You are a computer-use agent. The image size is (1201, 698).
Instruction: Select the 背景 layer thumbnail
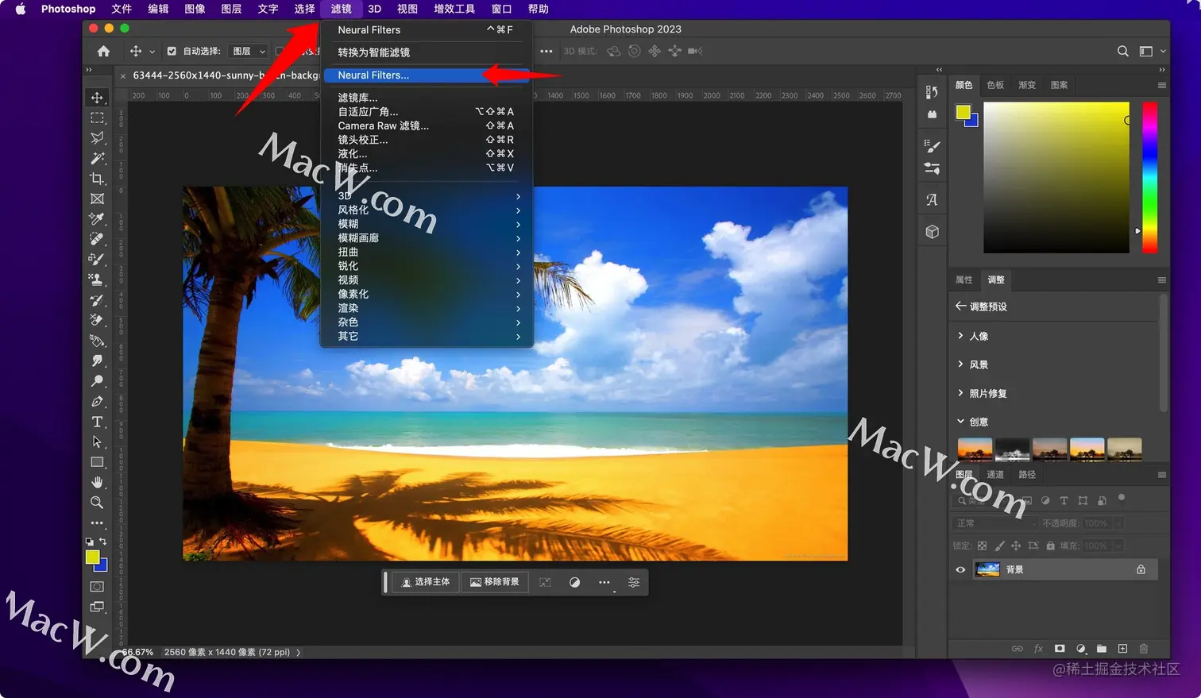[987, 569]
